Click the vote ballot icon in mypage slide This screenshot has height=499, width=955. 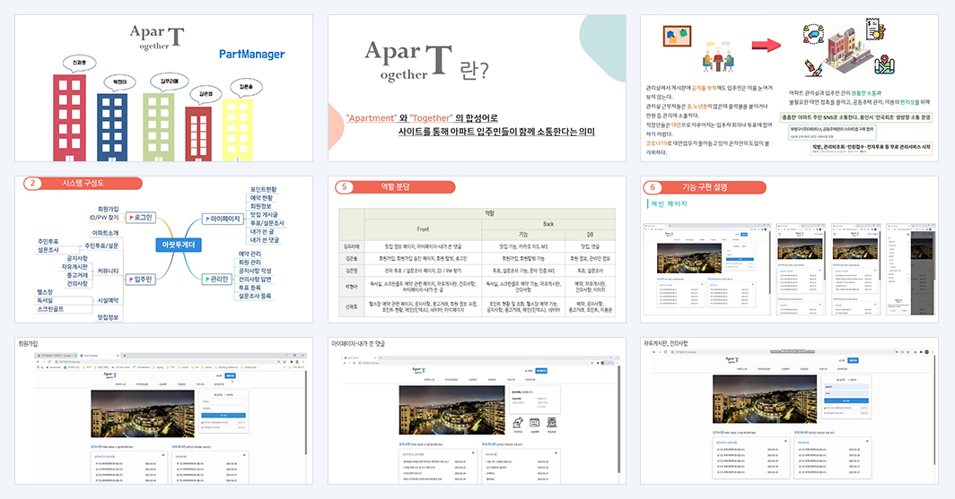click(518, 423)
